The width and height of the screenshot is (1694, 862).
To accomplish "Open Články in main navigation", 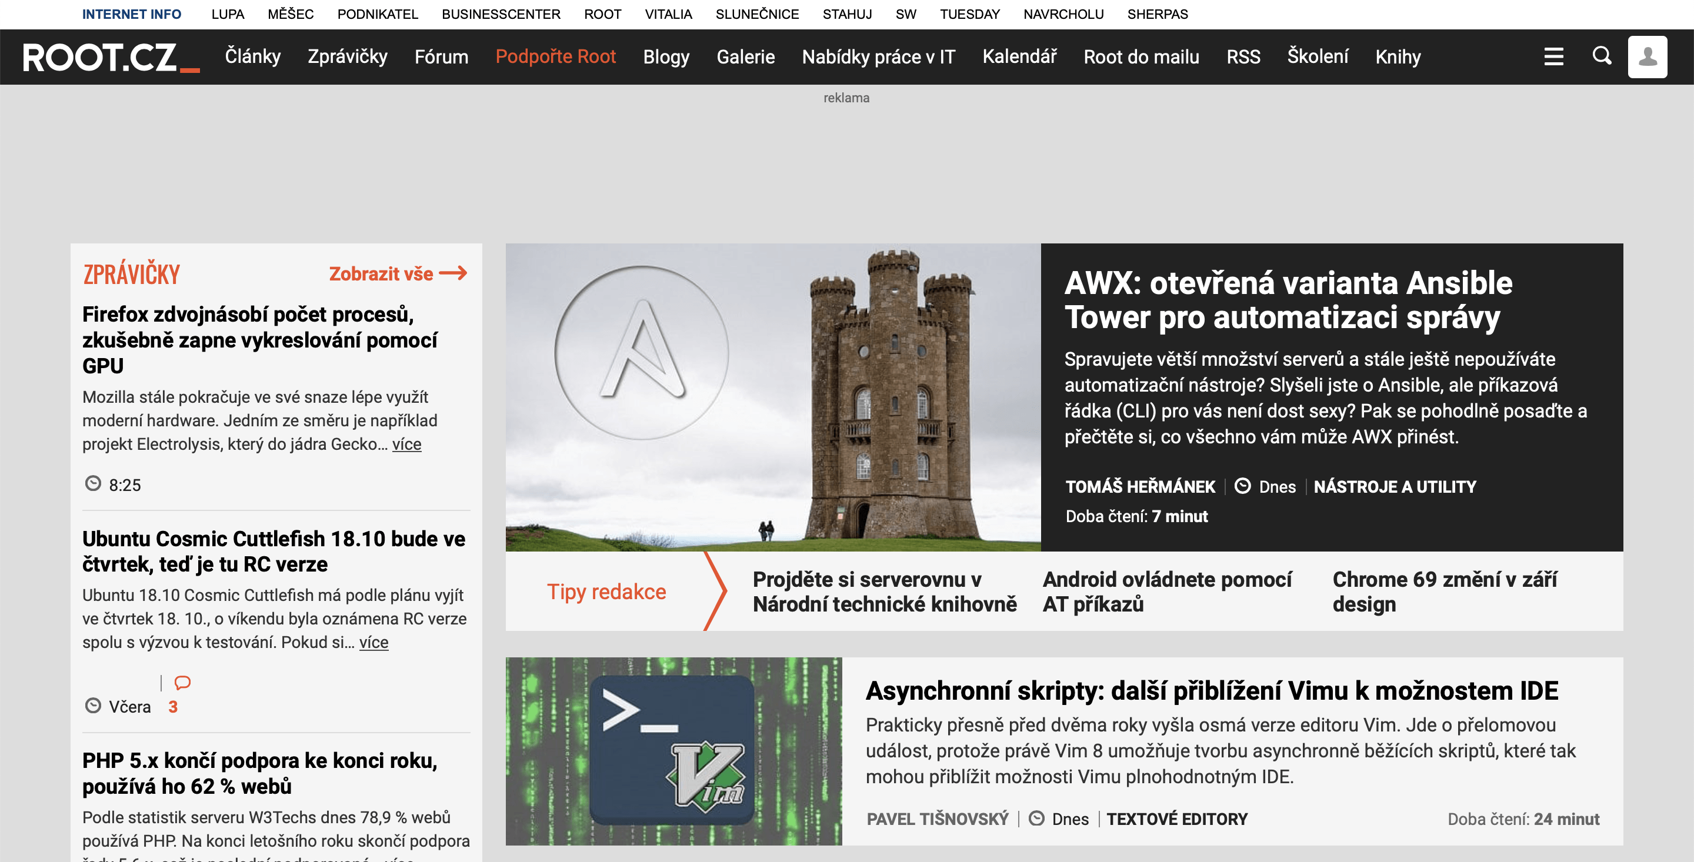I will coord(252,56).
